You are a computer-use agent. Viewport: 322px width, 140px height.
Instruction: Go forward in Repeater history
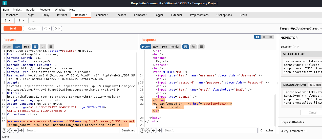coord(56,29)
